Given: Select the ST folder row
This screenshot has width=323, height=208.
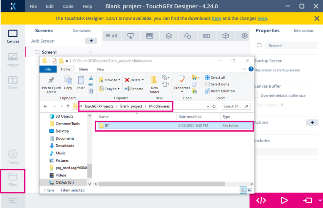Looking at the screenshot, I should tap(174, 126).
